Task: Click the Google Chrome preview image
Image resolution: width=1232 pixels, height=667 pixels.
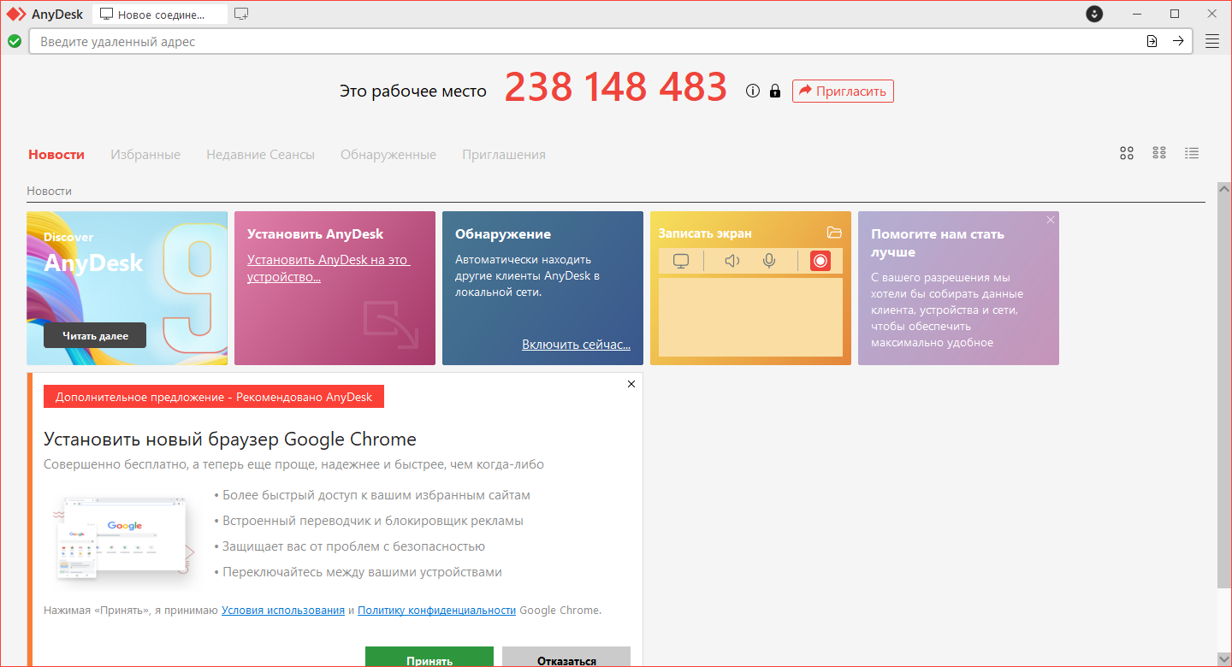Action: coord(121,537)
